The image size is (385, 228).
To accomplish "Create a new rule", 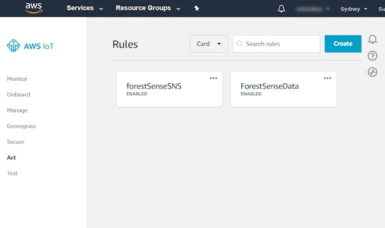I will coord(343,44).
